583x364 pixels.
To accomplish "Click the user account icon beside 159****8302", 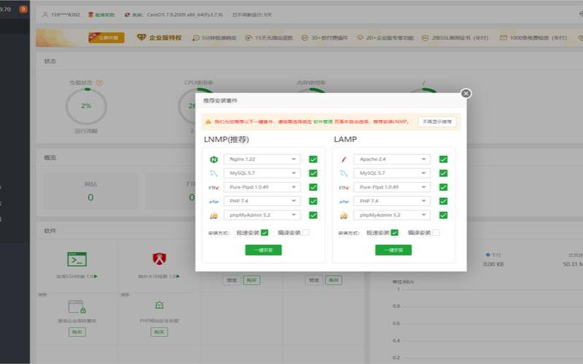I will pyautogui.click(x=45, y=15).
